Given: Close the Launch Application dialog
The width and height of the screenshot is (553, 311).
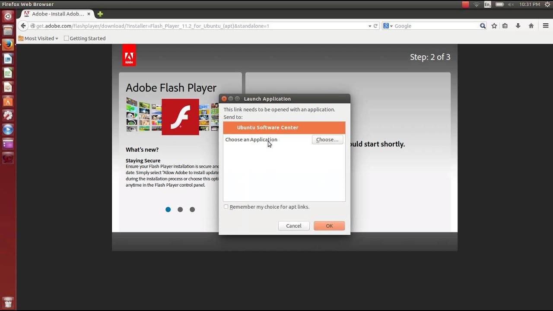Looking at the screenshot, I should click(x=224, y=99).
